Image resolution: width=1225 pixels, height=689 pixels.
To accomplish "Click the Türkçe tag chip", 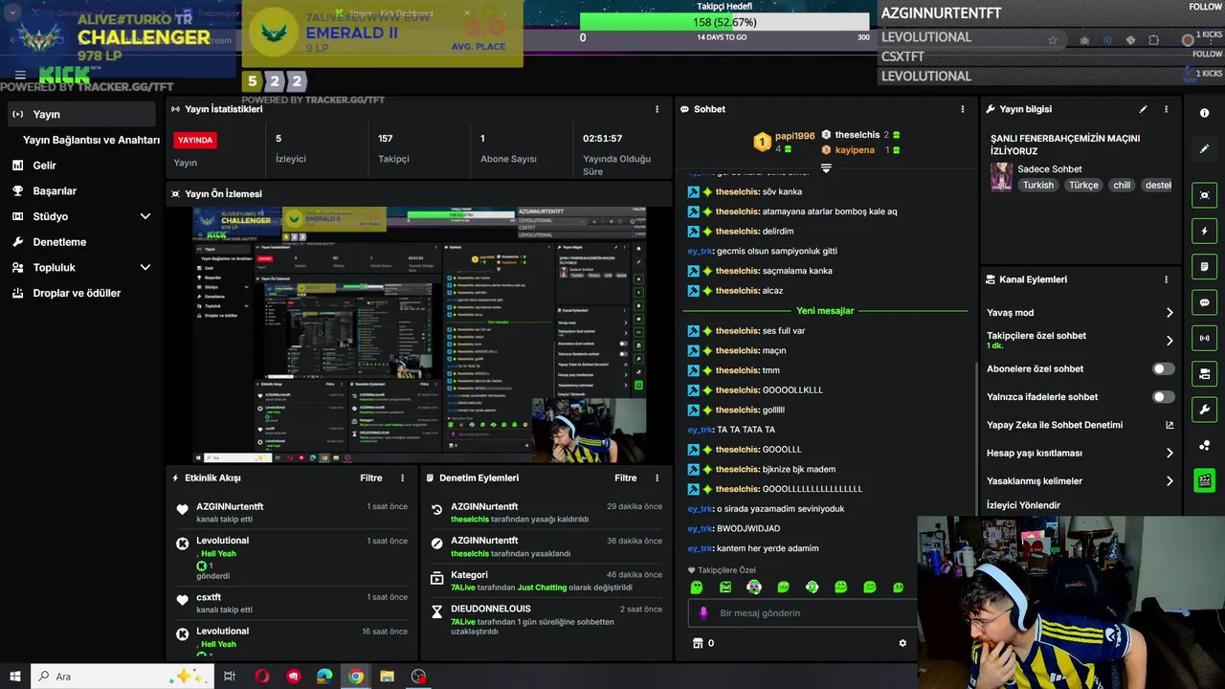I will tap(1083, 186).
